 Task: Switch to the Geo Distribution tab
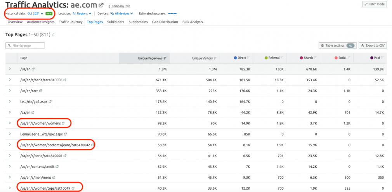click(x=165, y=22)
